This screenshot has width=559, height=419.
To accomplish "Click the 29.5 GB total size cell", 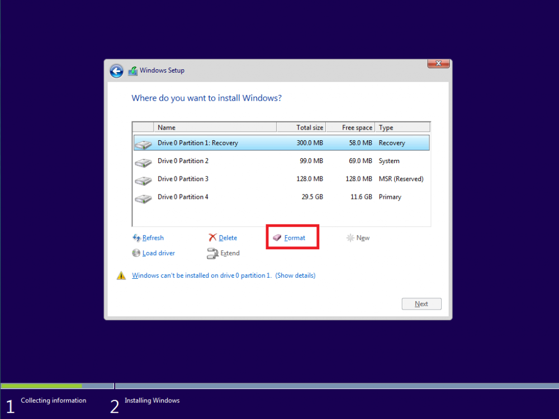I will click(x=312, y=197).
